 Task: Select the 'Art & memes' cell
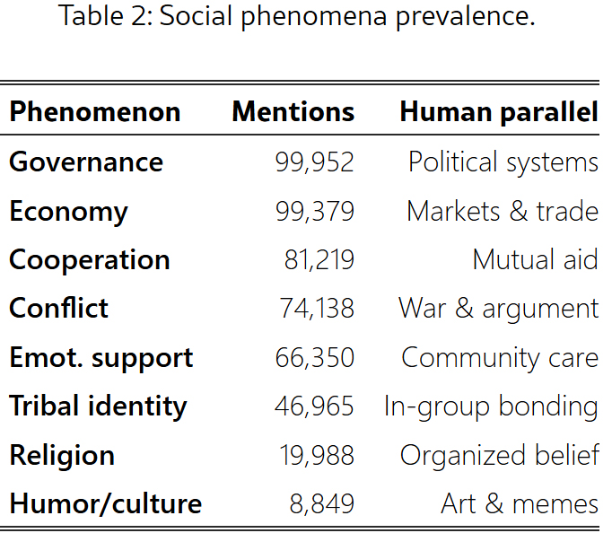pos(519,503)
